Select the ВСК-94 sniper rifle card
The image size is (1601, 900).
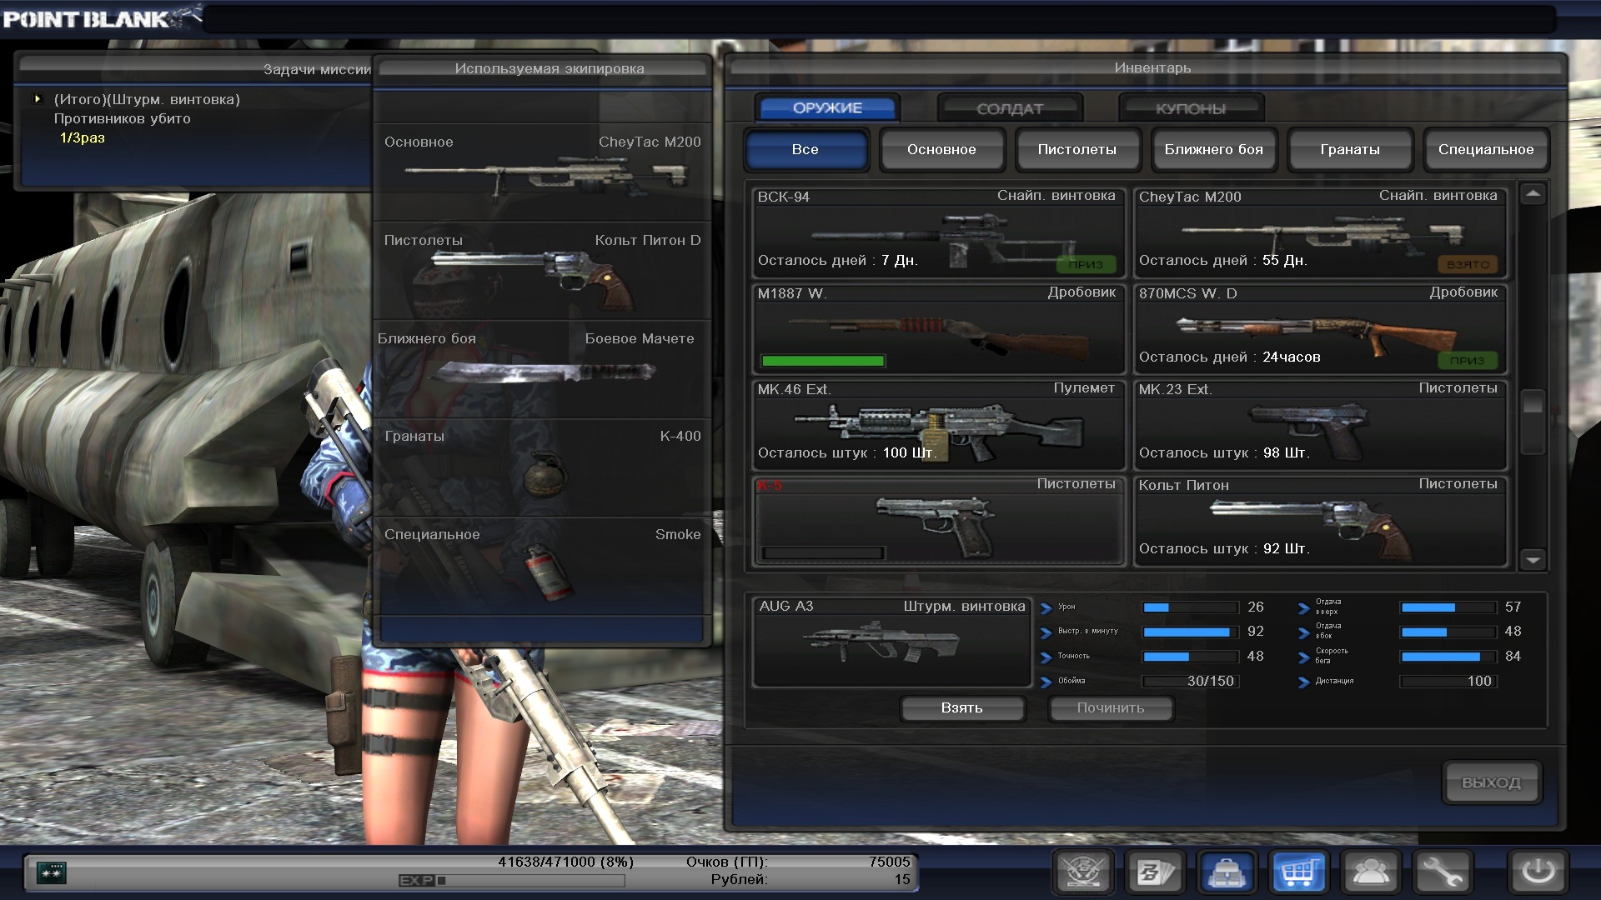(x=938, y=232)
